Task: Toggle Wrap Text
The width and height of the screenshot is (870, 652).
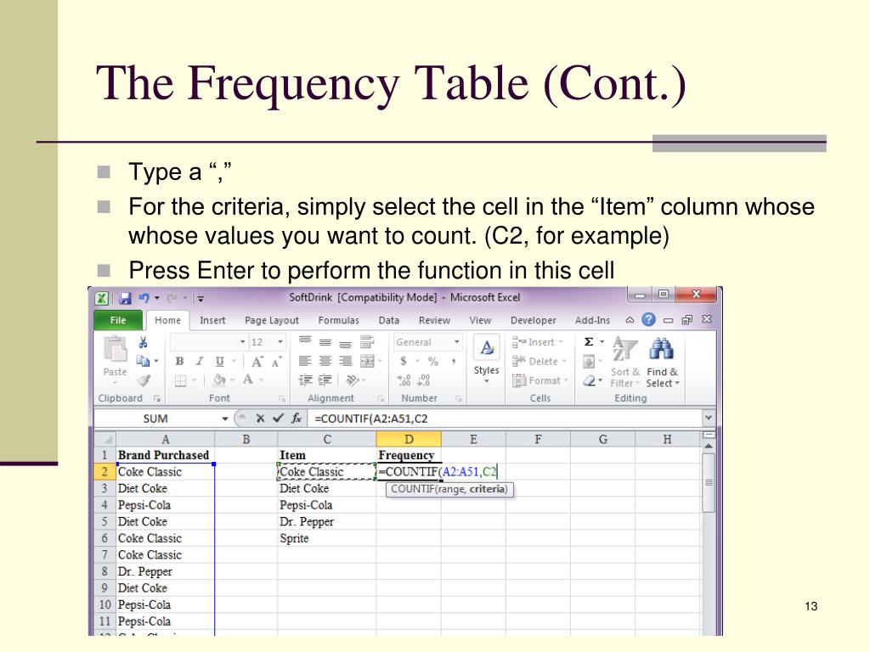Action: click(x=367, y=341)
